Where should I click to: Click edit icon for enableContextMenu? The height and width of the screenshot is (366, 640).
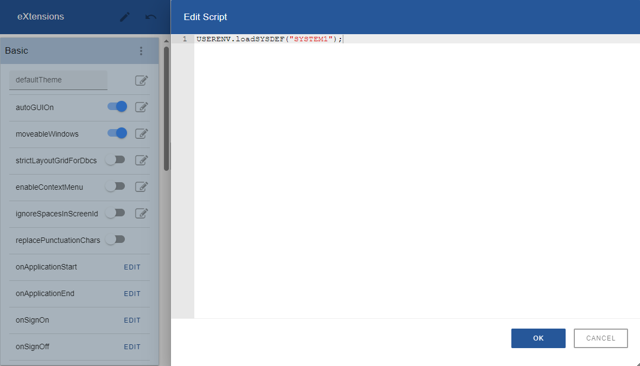pos(141,187)
